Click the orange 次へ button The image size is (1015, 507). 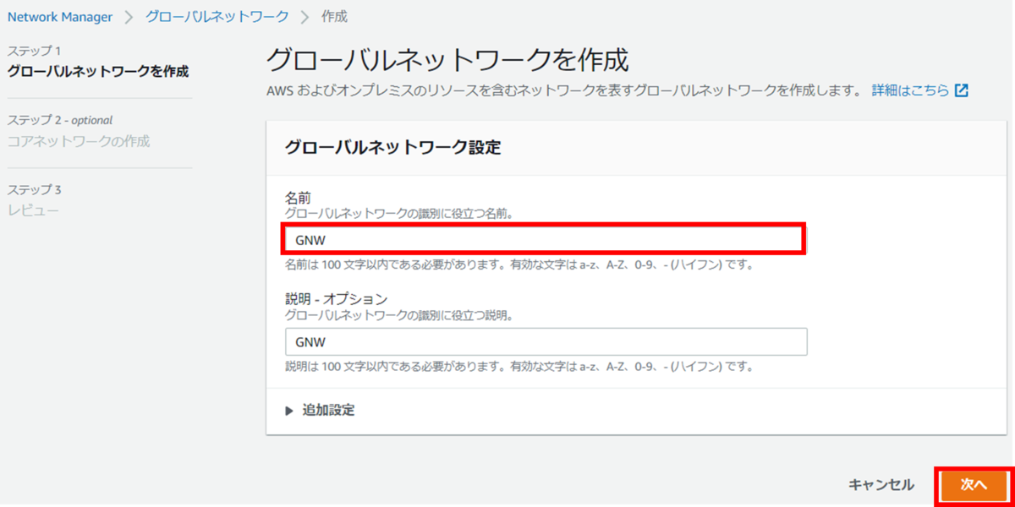pos(974,485)
